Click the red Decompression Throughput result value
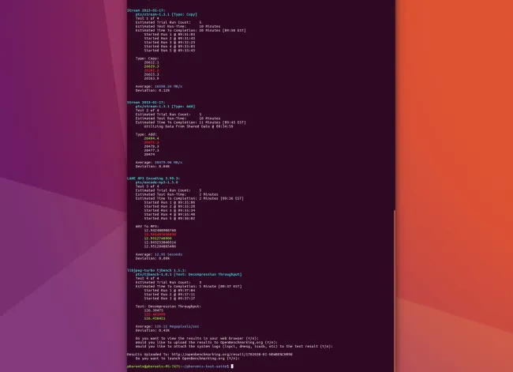 (x=155, y=314)
